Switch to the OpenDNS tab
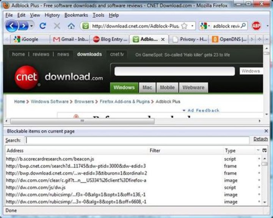273x218 pixels. point(229,39)
